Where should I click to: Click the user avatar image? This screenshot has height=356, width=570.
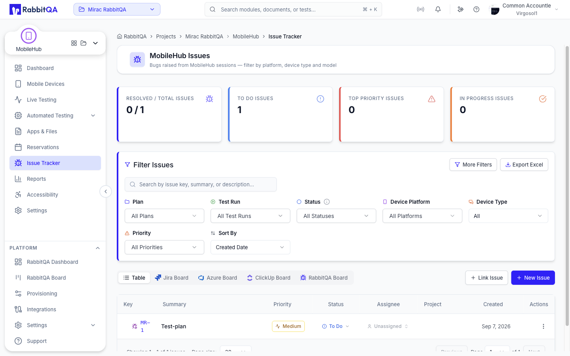point(494,9)
